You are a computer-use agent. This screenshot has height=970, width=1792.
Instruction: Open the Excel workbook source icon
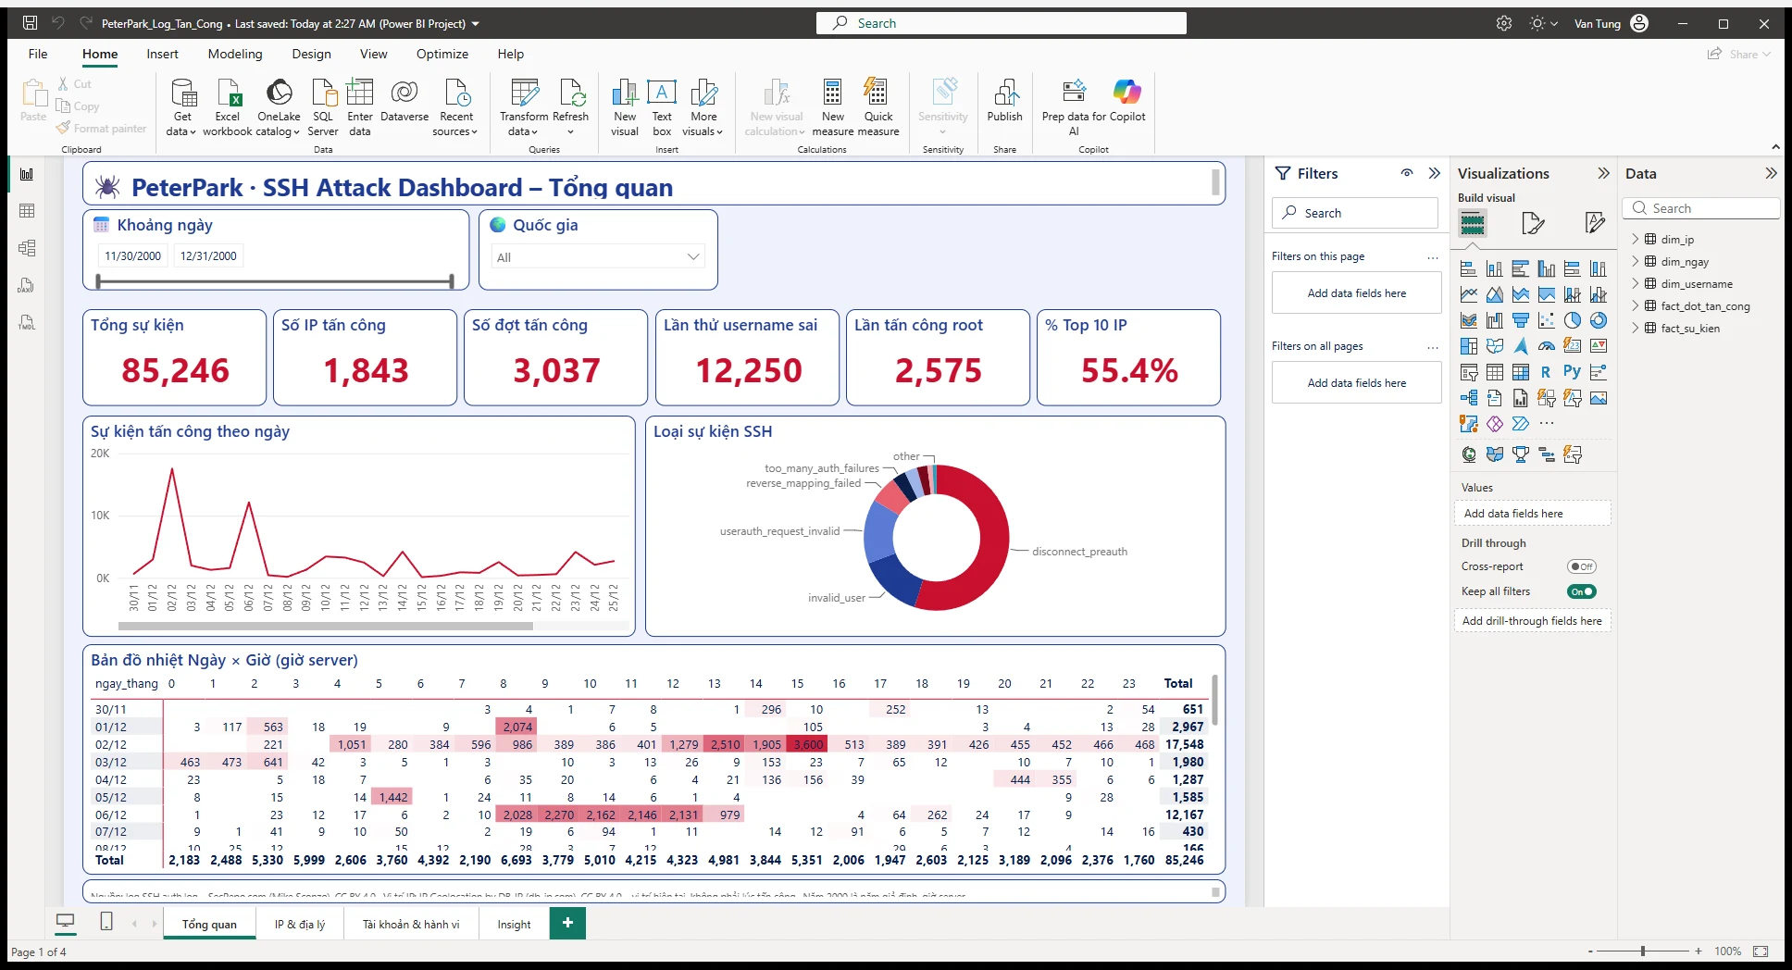pyautogui.click(x=228, y=107)
